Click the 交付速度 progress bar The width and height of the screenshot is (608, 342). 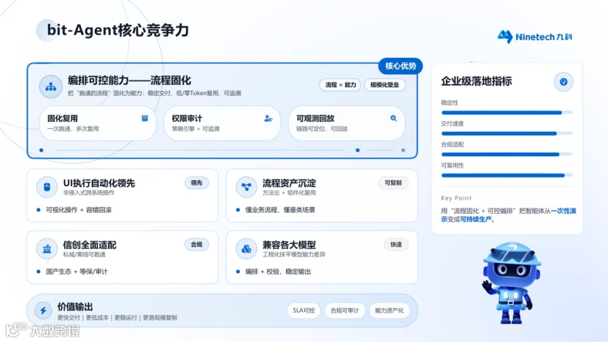pos(507,134)
